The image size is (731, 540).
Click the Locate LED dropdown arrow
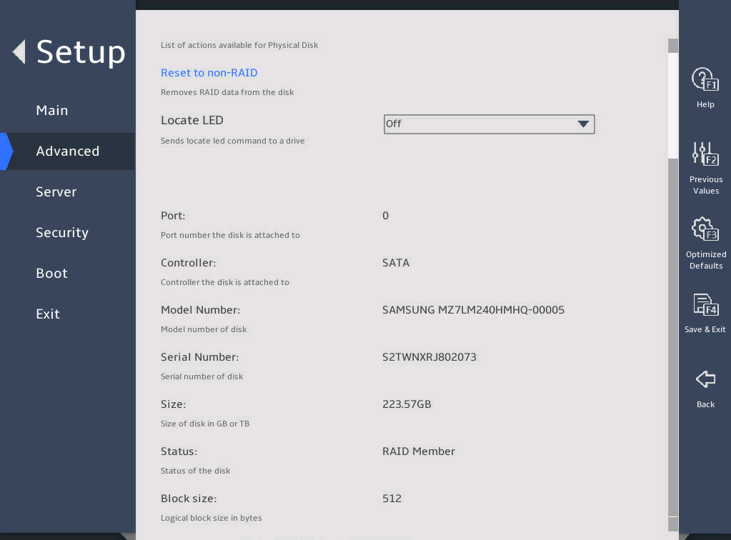tap(583, 124)
